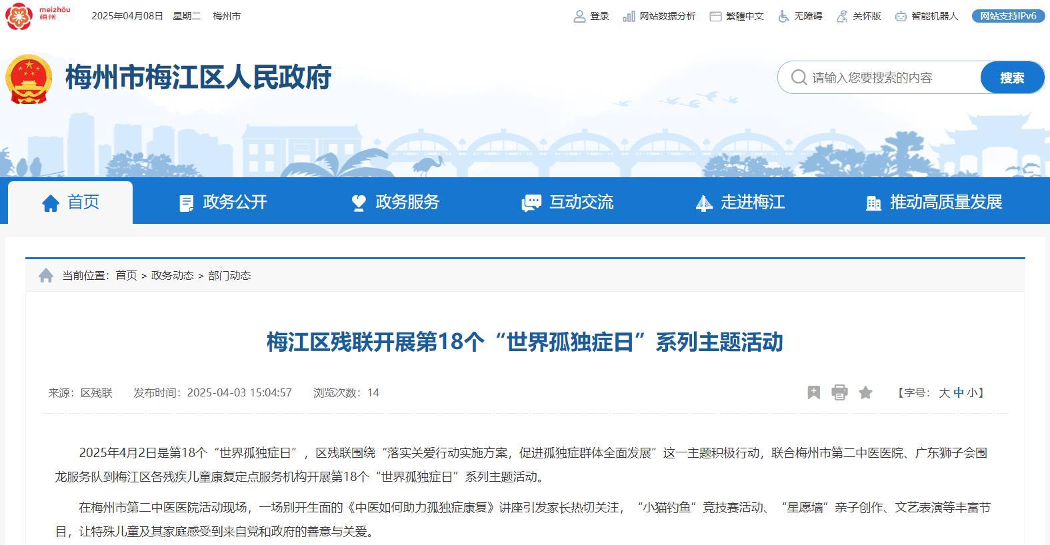
Task: Open the 智能机器人 smart robot assistant
Action: point(926,16)
